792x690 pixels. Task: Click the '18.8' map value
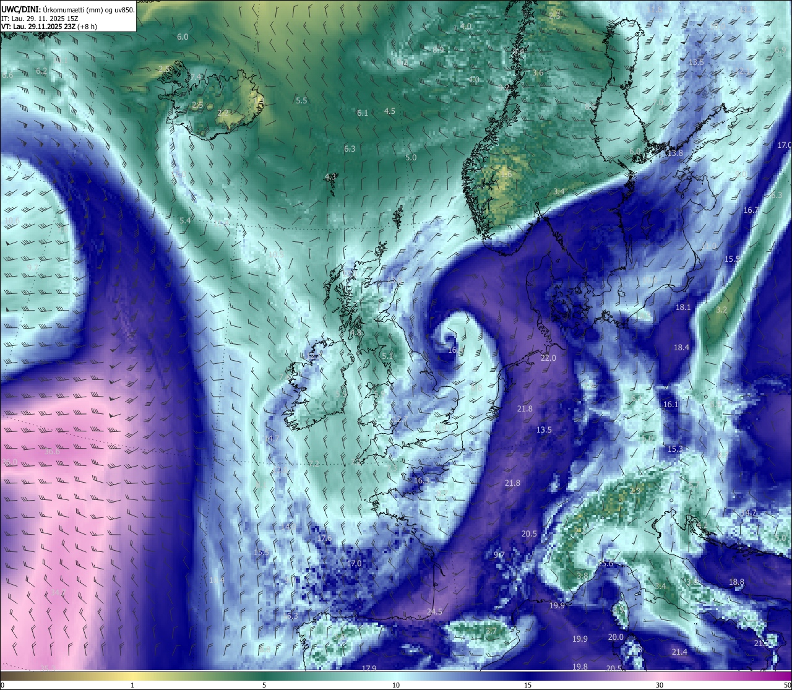click(736, 582)
